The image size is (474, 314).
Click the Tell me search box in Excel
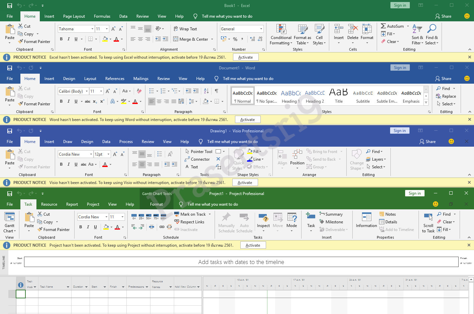(227, 16)
